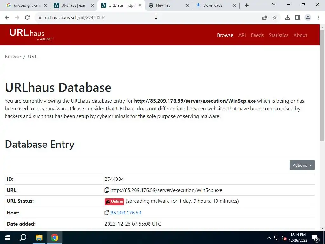This screenshot has width=325, height=244.
Task: Select the ID value 2744334
Action: click(114, 179)
